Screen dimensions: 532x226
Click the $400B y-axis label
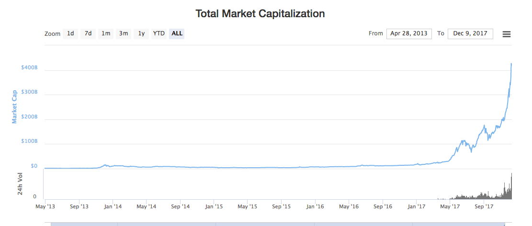coord(29,68)
